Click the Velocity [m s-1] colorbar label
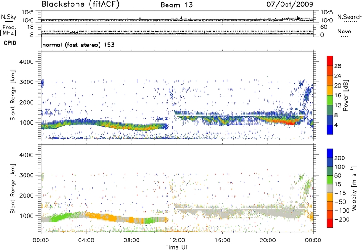The width and height of the screenshot is (362, 250). 353,189
